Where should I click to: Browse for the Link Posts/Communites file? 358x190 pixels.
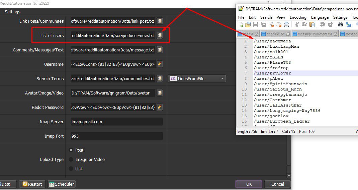point(160,21)
